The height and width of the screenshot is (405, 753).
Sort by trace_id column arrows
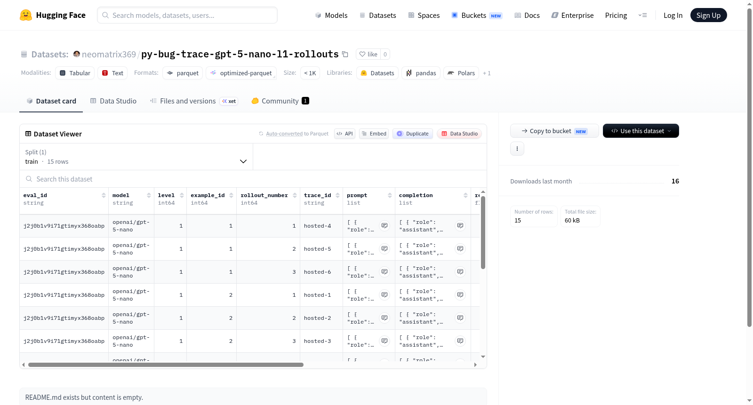pyautogui.click(x=337, y=195)
